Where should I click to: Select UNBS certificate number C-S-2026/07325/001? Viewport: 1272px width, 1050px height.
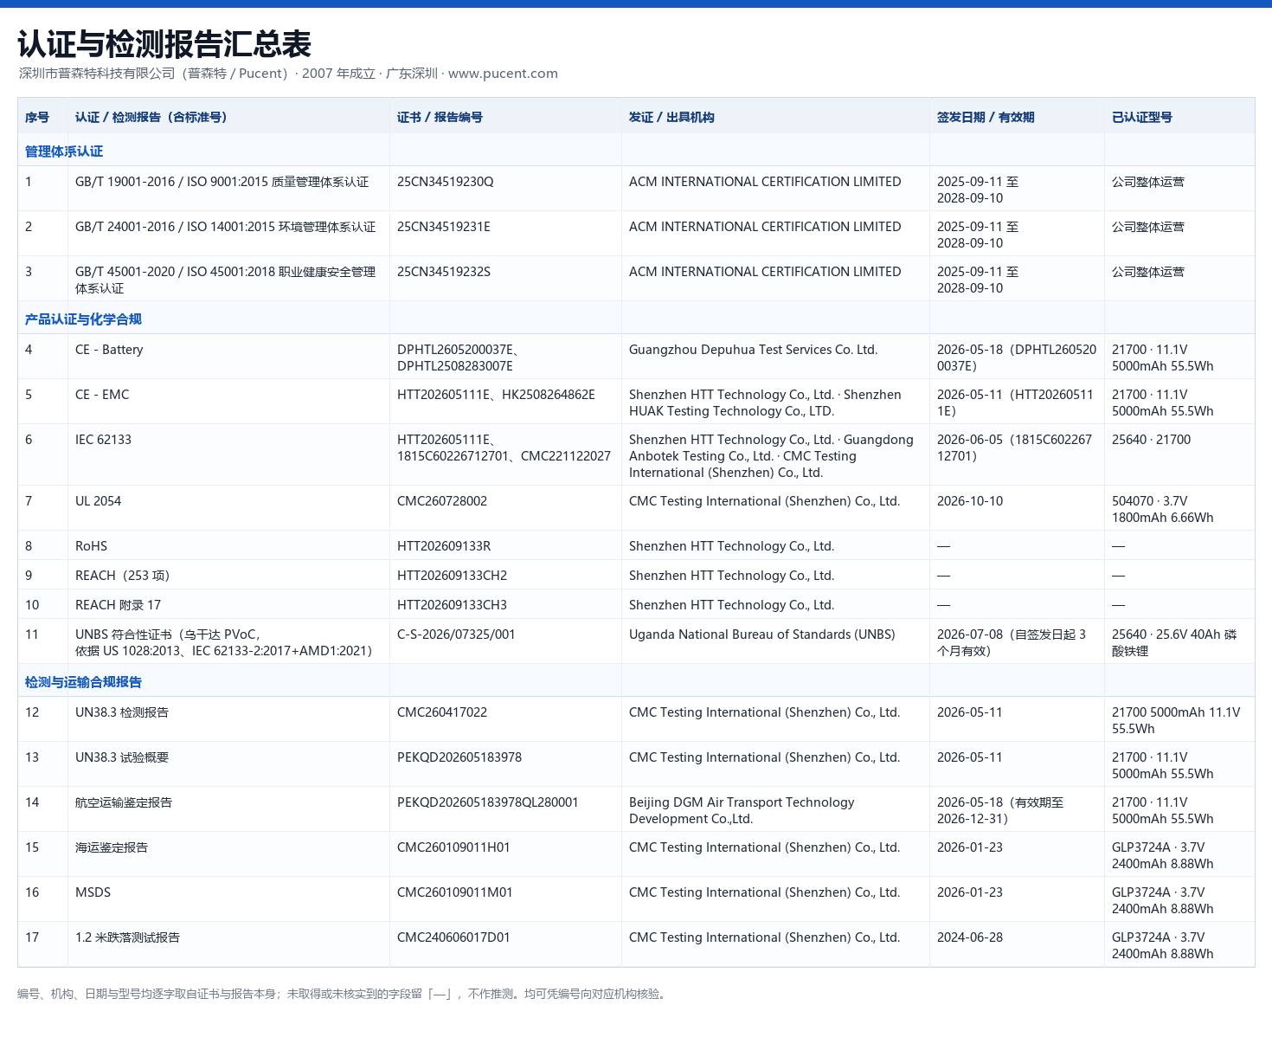(456, 635)
